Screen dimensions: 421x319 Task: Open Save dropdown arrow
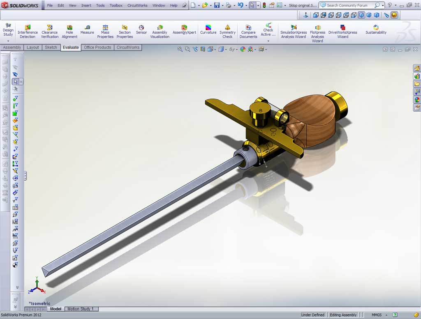pos(222,5)
